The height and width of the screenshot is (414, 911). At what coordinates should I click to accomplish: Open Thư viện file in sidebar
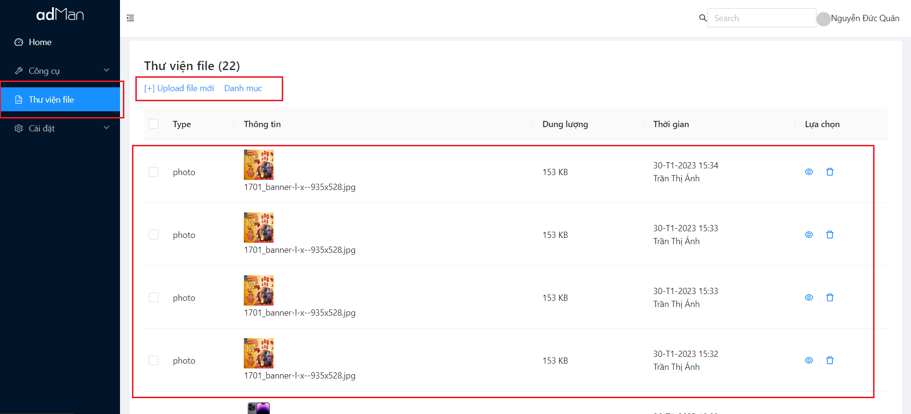(x=51, y=100)
